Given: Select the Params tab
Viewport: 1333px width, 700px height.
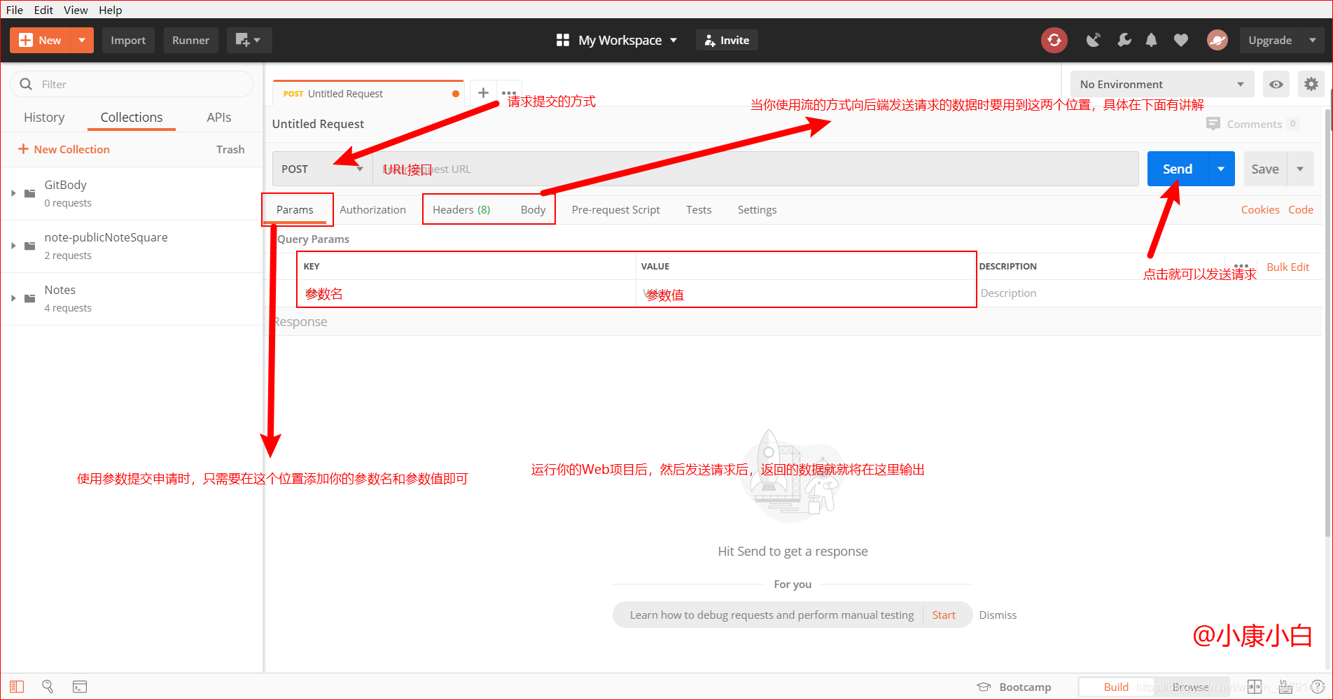Looking at the screenshot, I should coord(295,209).
